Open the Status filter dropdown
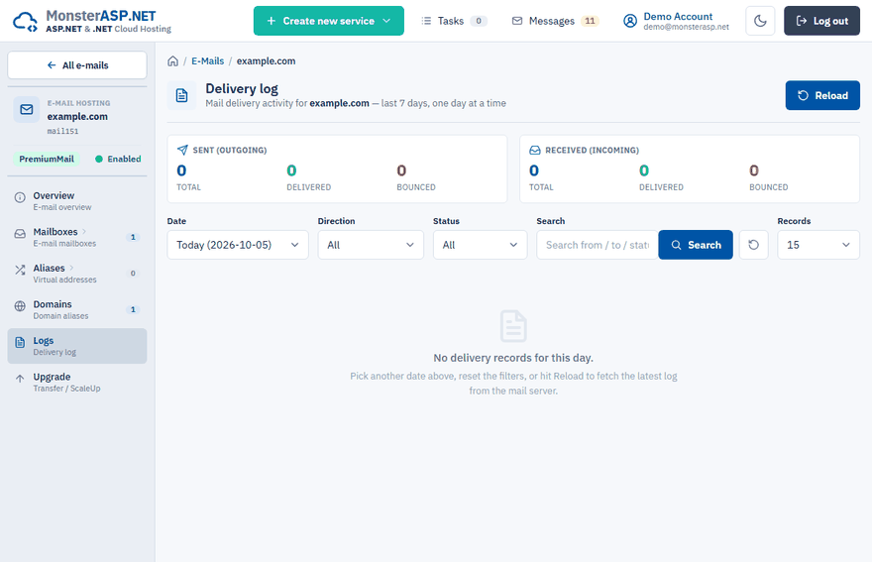 coord(481,245)
